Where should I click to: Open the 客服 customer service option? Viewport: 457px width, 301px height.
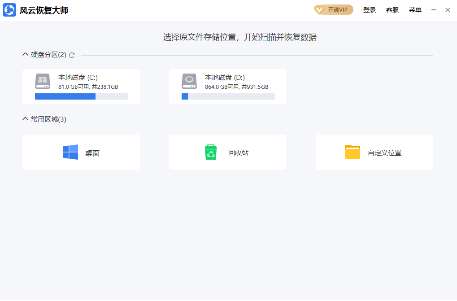[392, 10]
